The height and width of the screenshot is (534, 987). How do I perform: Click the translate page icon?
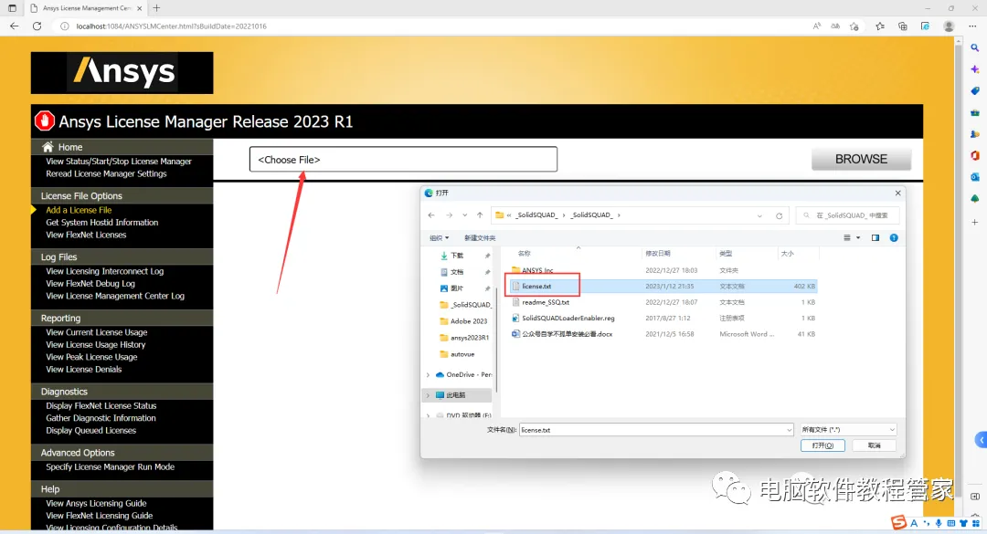pyautogui.click(x=835, y=26)
